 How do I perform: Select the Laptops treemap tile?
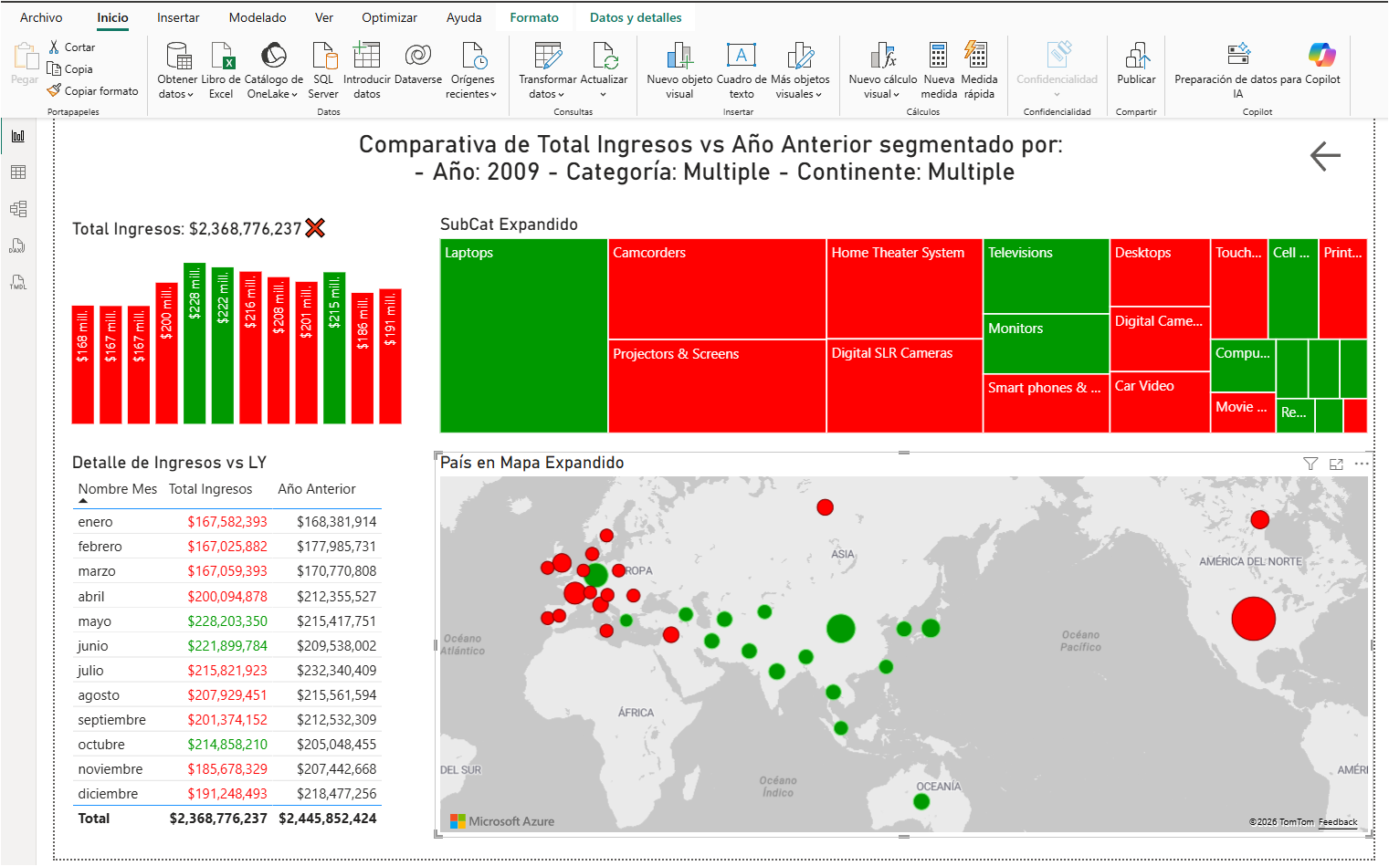pyautogui.click(x=524, y=336)
